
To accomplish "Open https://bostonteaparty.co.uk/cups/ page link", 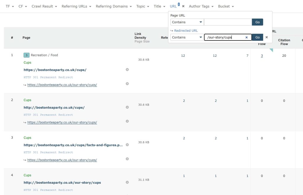I will [x=55, y=70].
